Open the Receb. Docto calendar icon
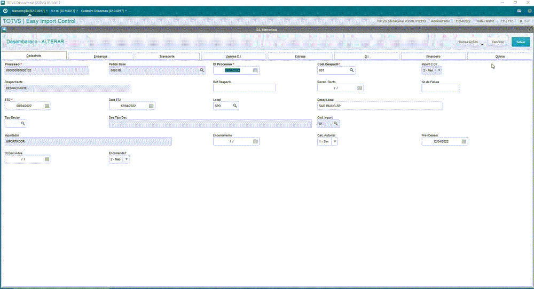Viewport: 534px width, 289px height. [359, 88]
